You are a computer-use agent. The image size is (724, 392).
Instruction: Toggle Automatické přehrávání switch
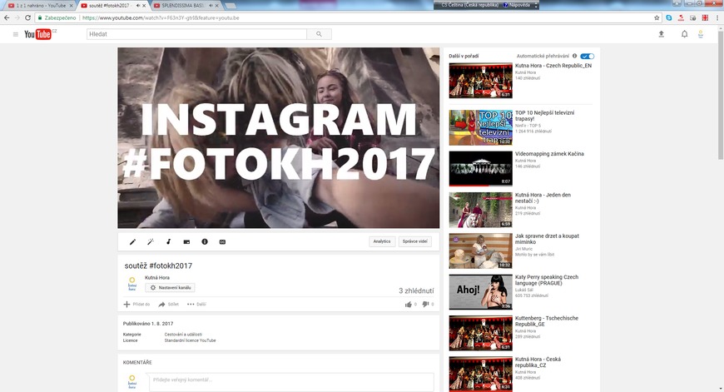(588, 56)
